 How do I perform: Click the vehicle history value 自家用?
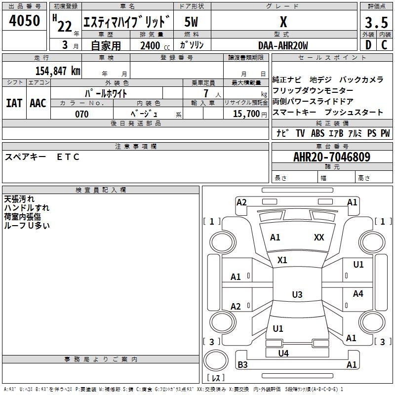106,45
